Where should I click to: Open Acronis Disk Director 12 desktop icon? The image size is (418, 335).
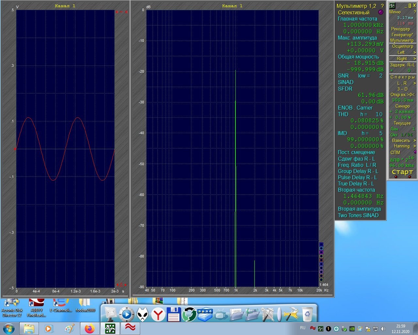(x=12, y=308)
